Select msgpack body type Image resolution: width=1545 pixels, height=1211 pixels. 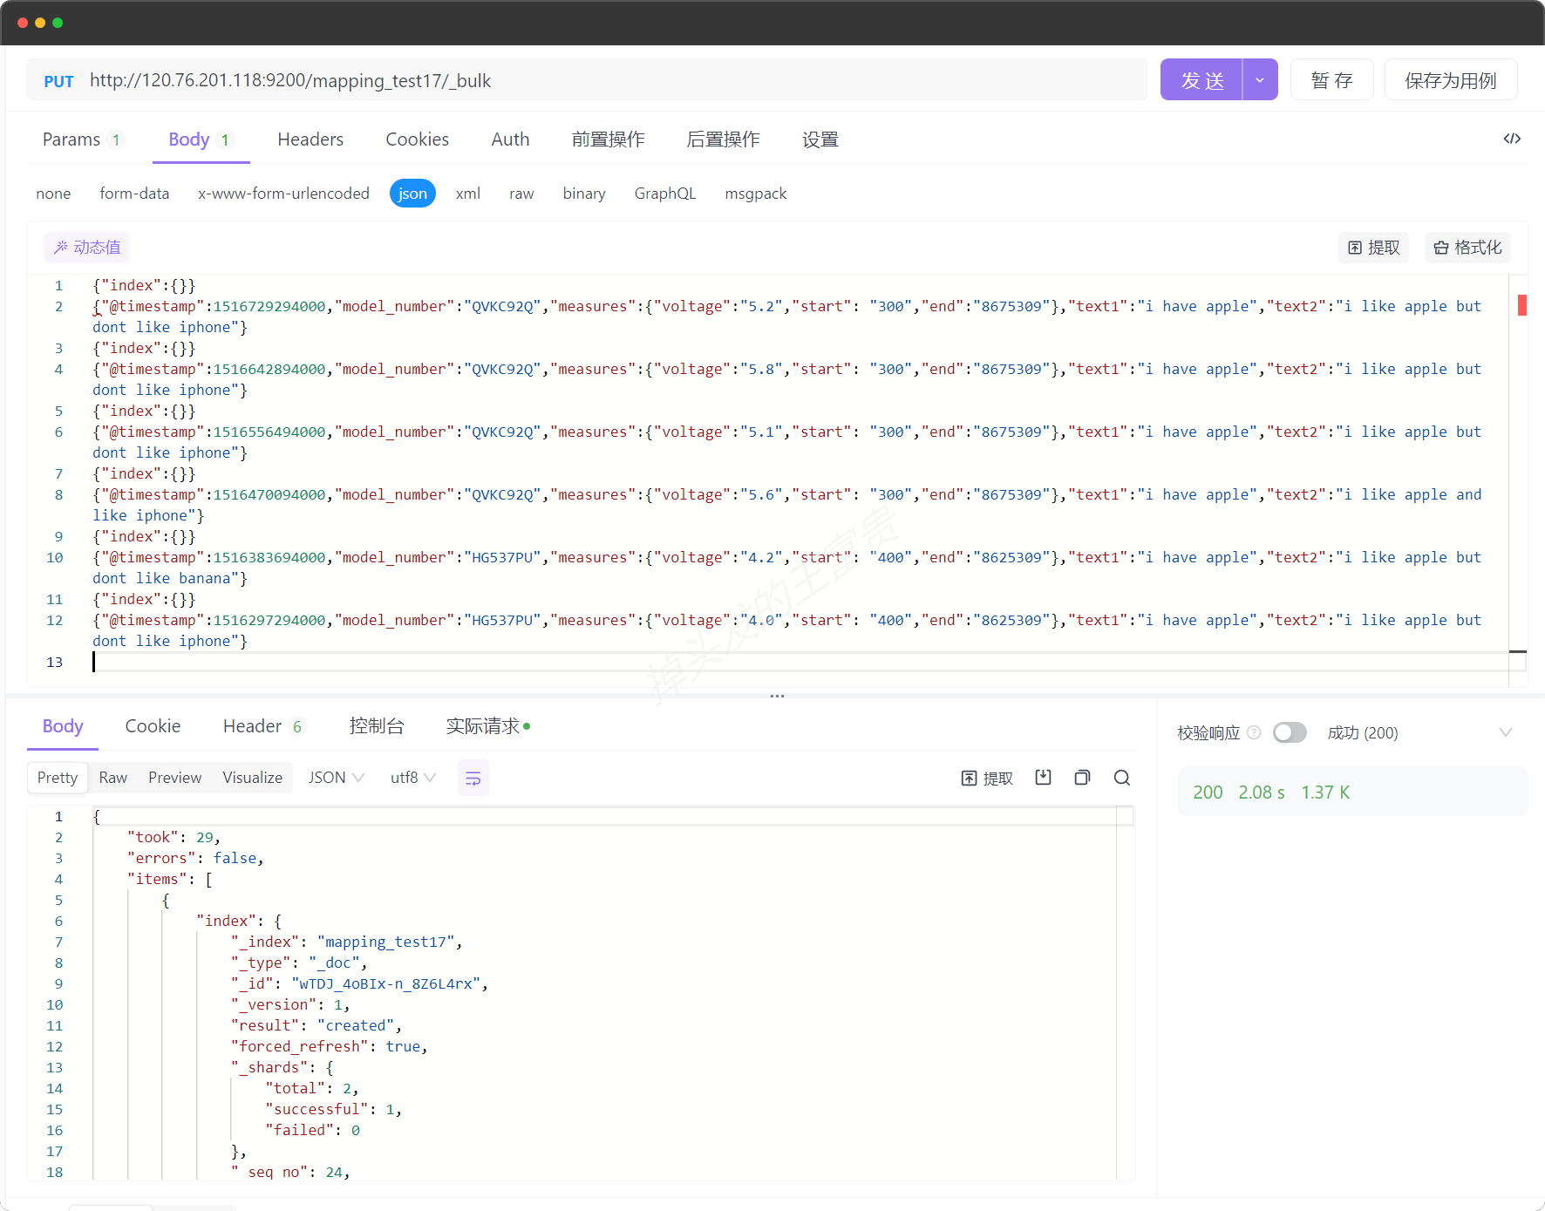[756, 194]
